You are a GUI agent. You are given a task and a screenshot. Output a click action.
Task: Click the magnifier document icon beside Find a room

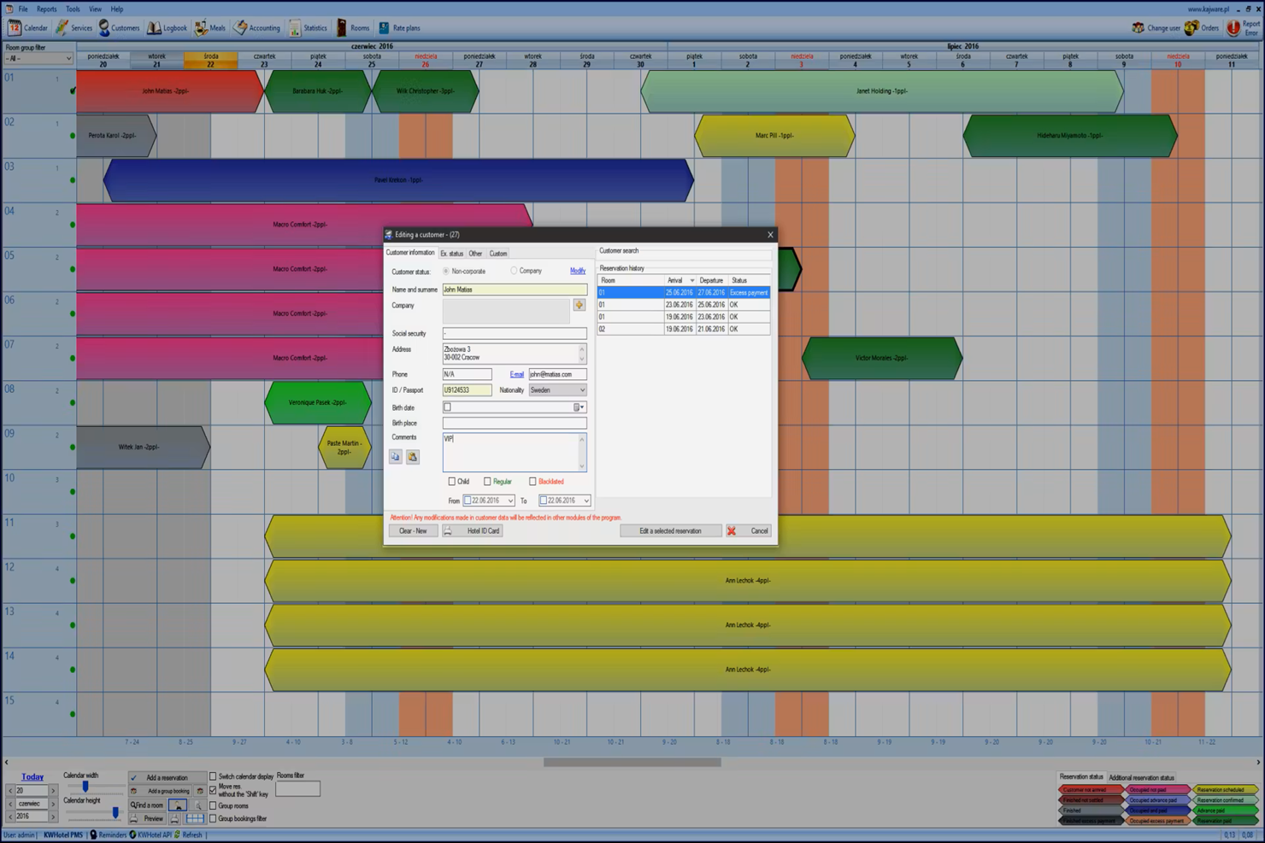(x=198, y=805)
